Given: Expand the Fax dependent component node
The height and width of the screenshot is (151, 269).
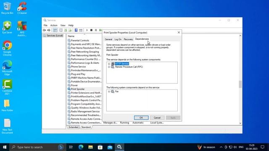Looking at the screenshot, I should pyautogui.click(x=109, y=91).
